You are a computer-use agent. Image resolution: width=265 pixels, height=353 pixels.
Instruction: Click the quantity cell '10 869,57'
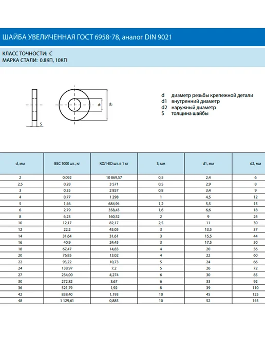pyautogui.click(x=114, y=178)
